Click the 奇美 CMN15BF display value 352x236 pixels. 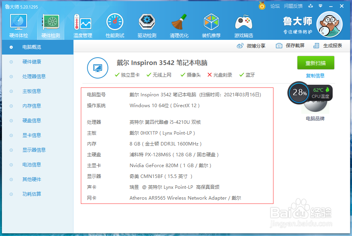(161, 176)
